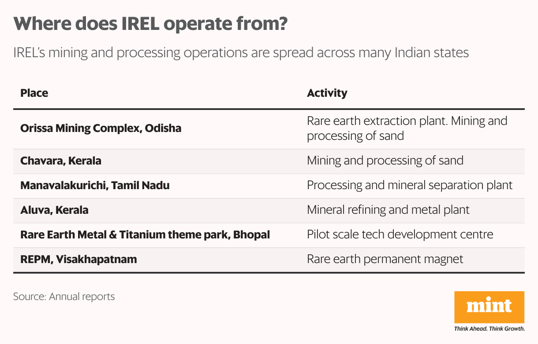Select the subtitle about IREL's mining operations
This screenshot has height=344, width=538.
coord(241,53)
